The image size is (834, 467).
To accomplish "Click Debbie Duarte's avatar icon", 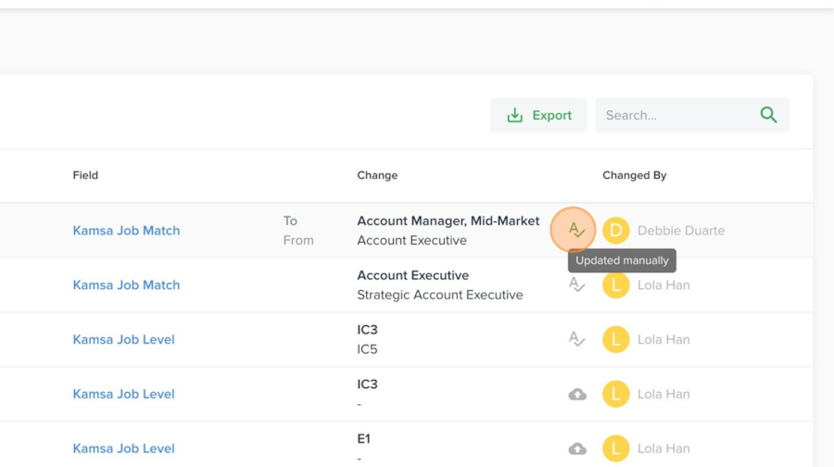I will 615,231.
